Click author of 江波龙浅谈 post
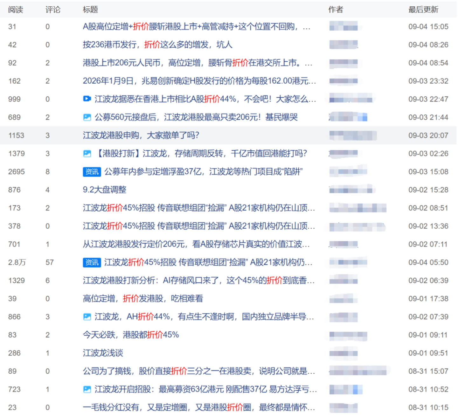Image resolution: width=458 pixels, height=415 pixels. pos(343,353)
